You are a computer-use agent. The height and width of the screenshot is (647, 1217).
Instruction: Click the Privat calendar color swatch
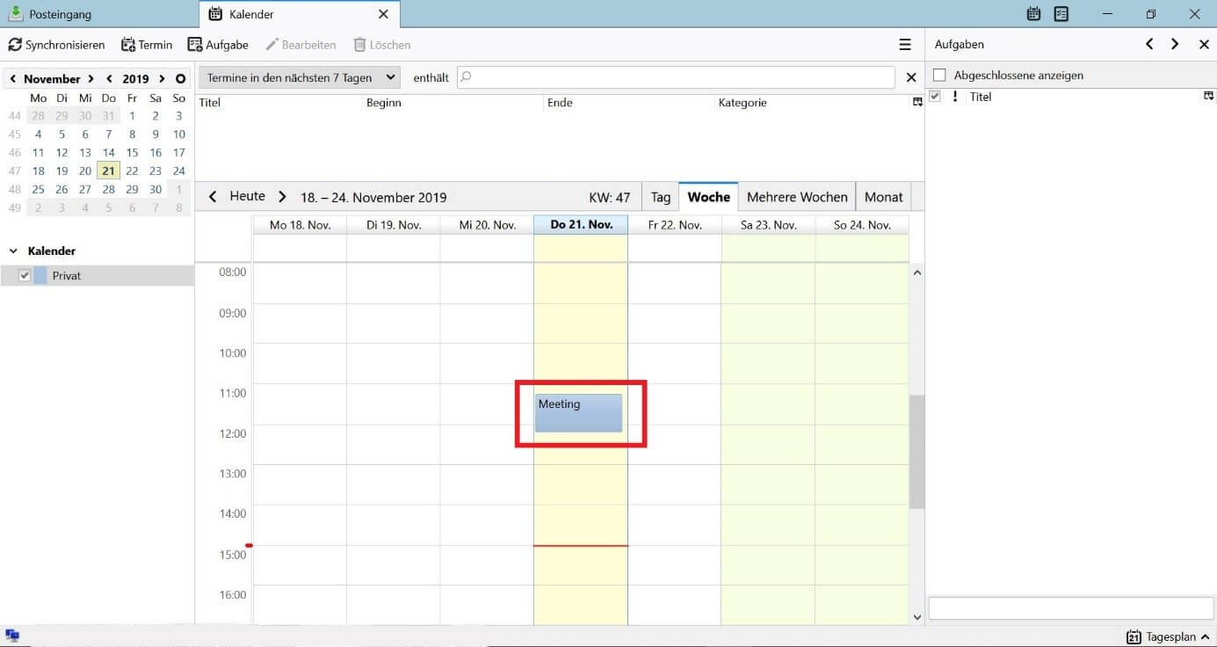pyautogui.click(x=40, y=276)
